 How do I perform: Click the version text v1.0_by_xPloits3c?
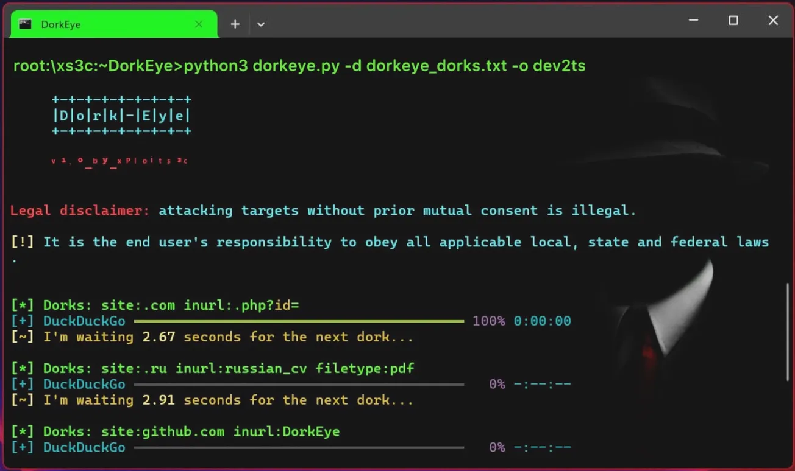coord(119,160)
